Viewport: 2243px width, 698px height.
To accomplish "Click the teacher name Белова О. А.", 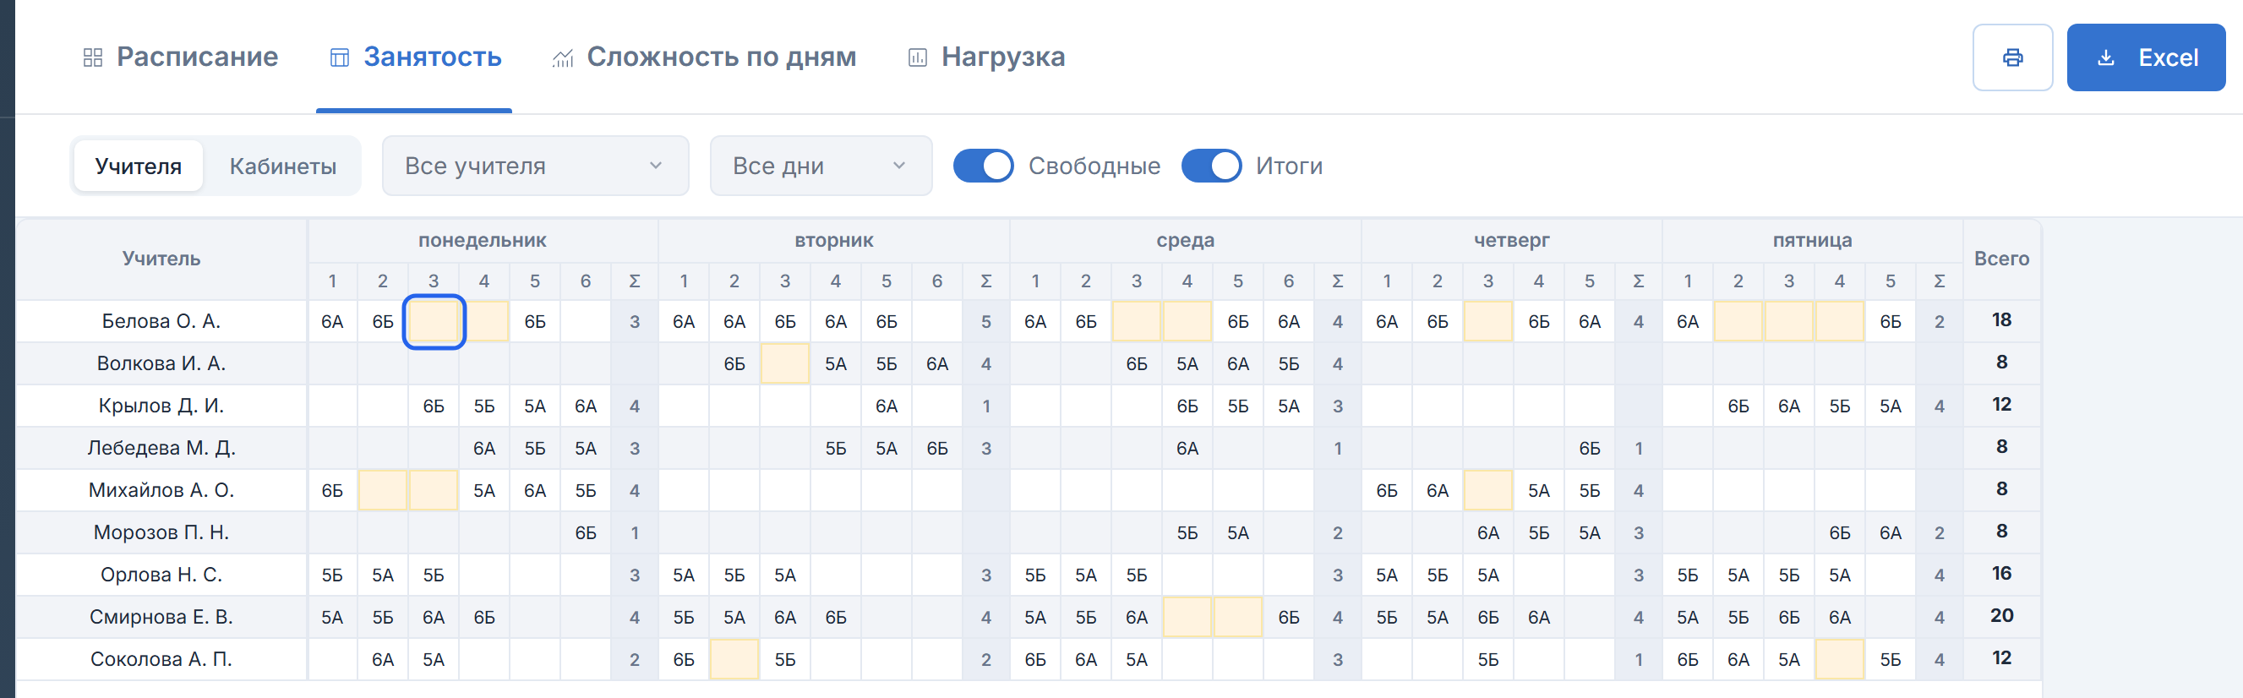I will [161, 321].
